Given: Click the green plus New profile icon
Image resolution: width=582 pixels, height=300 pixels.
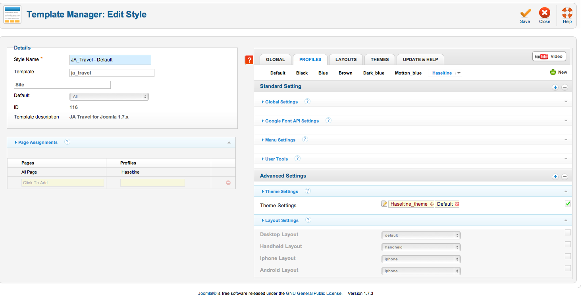Looking at the screenshot, I should click(553, 72).
